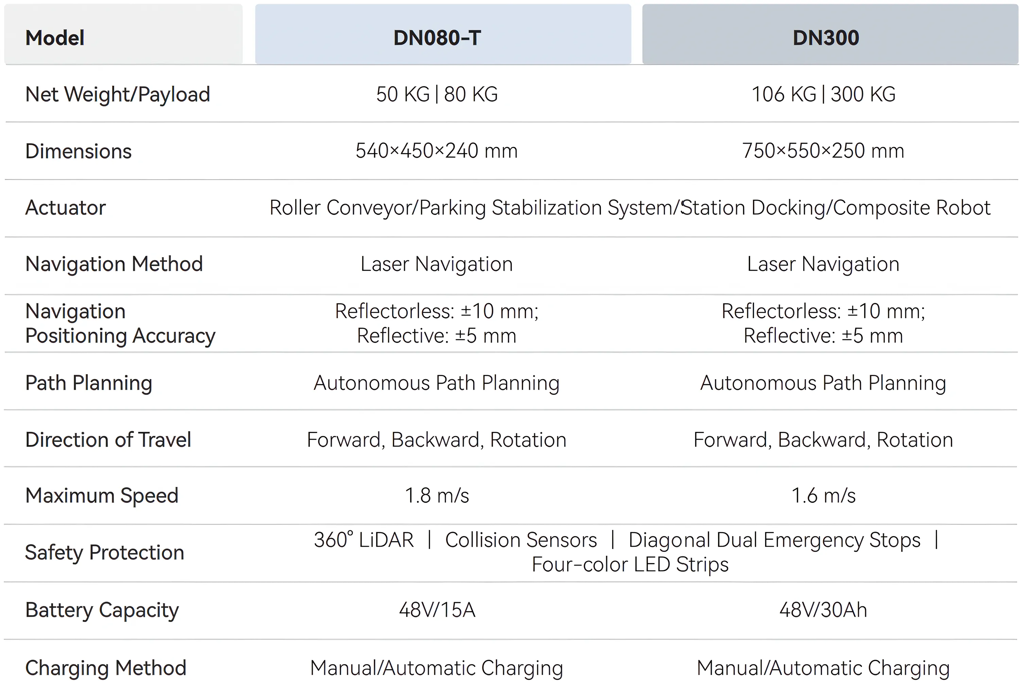Click Navigation Positioning Accuracy label
The height and width of the screenshot is (692, 1020).
click(120, 324)
